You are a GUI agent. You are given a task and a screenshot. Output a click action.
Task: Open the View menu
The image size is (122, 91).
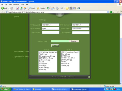(x=10, y=4)
